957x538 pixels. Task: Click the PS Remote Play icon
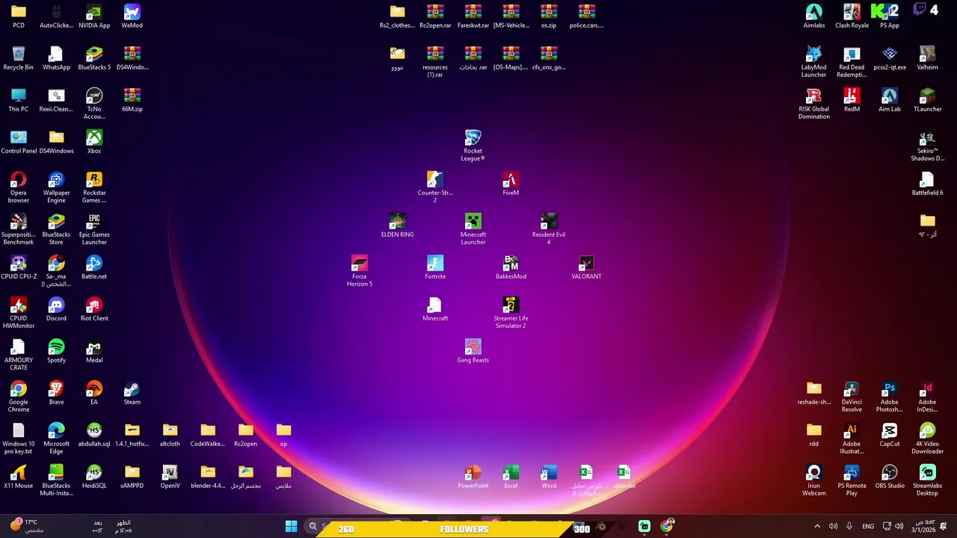coord(852,480)
